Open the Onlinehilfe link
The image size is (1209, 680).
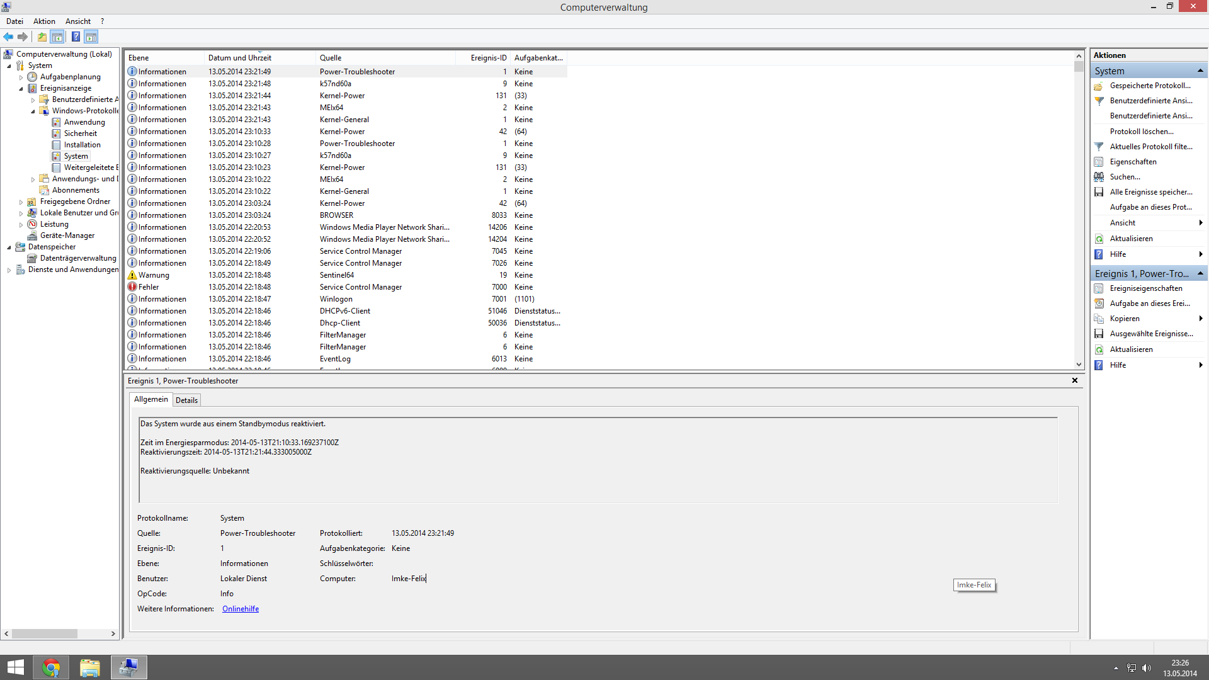[240, 609]
